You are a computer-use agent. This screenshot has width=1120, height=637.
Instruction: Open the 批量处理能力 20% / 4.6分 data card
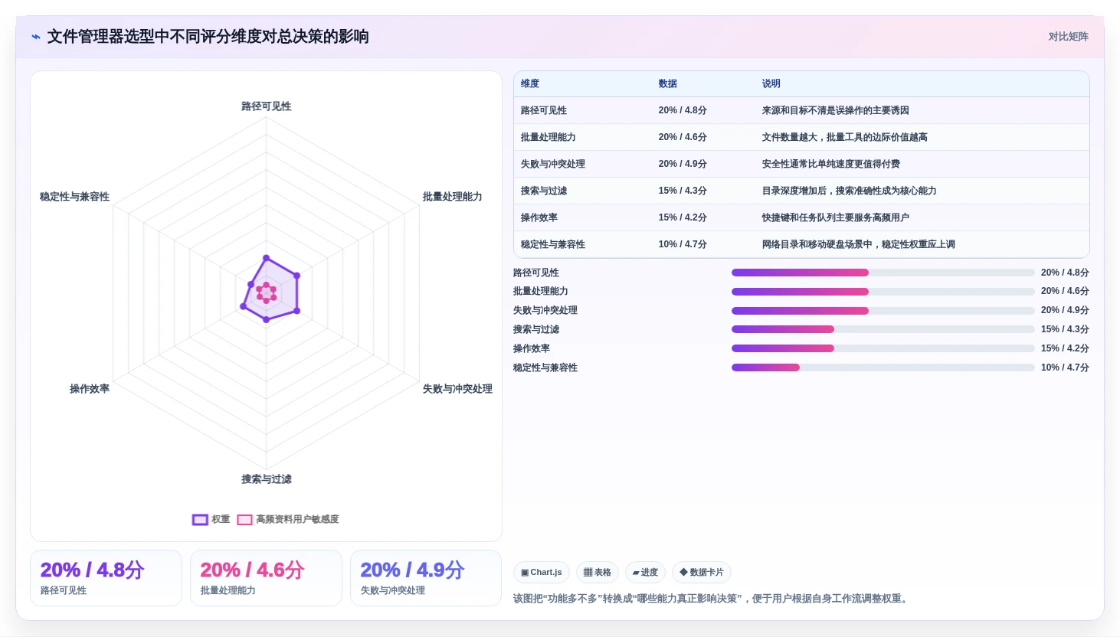pos(266,578)
